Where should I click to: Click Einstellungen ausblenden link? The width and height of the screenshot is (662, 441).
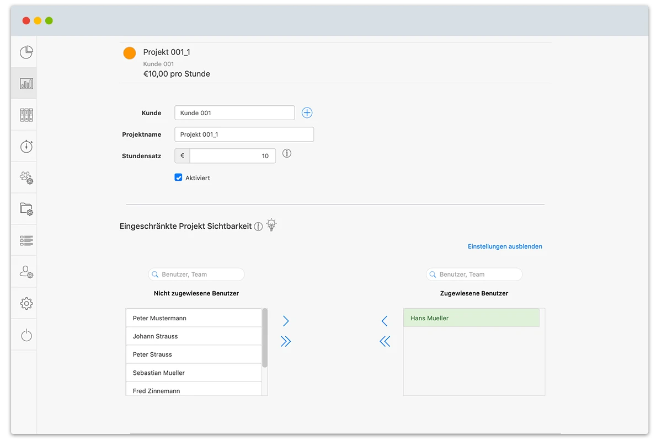(505, 246)
